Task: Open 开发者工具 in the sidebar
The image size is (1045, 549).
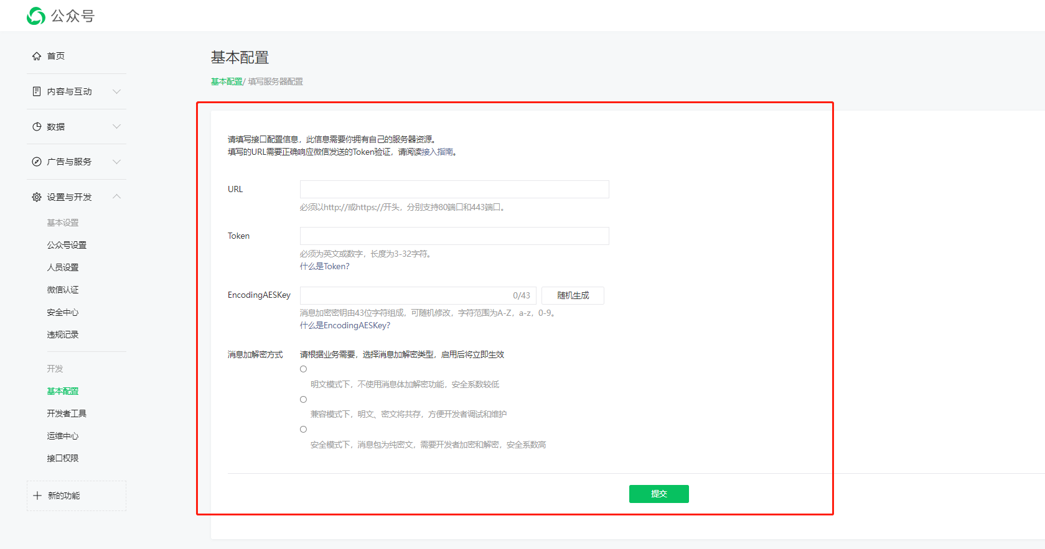Action: (67, 413)
